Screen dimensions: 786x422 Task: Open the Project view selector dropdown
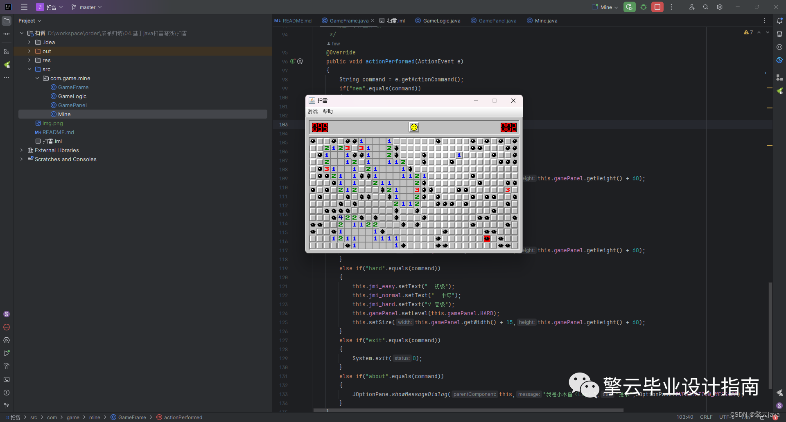[x=29, y=21]
